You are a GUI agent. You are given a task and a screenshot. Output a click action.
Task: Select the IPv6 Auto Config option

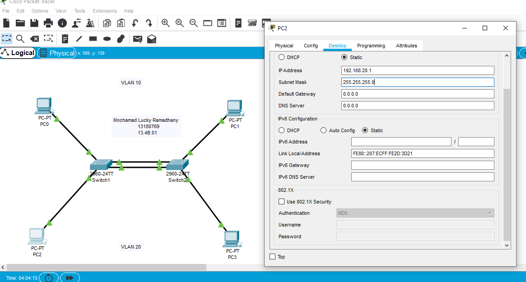coord(323,130)
